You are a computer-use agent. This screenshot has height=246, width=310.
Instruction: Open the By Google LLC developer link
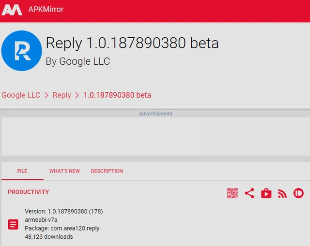(77, 61)
